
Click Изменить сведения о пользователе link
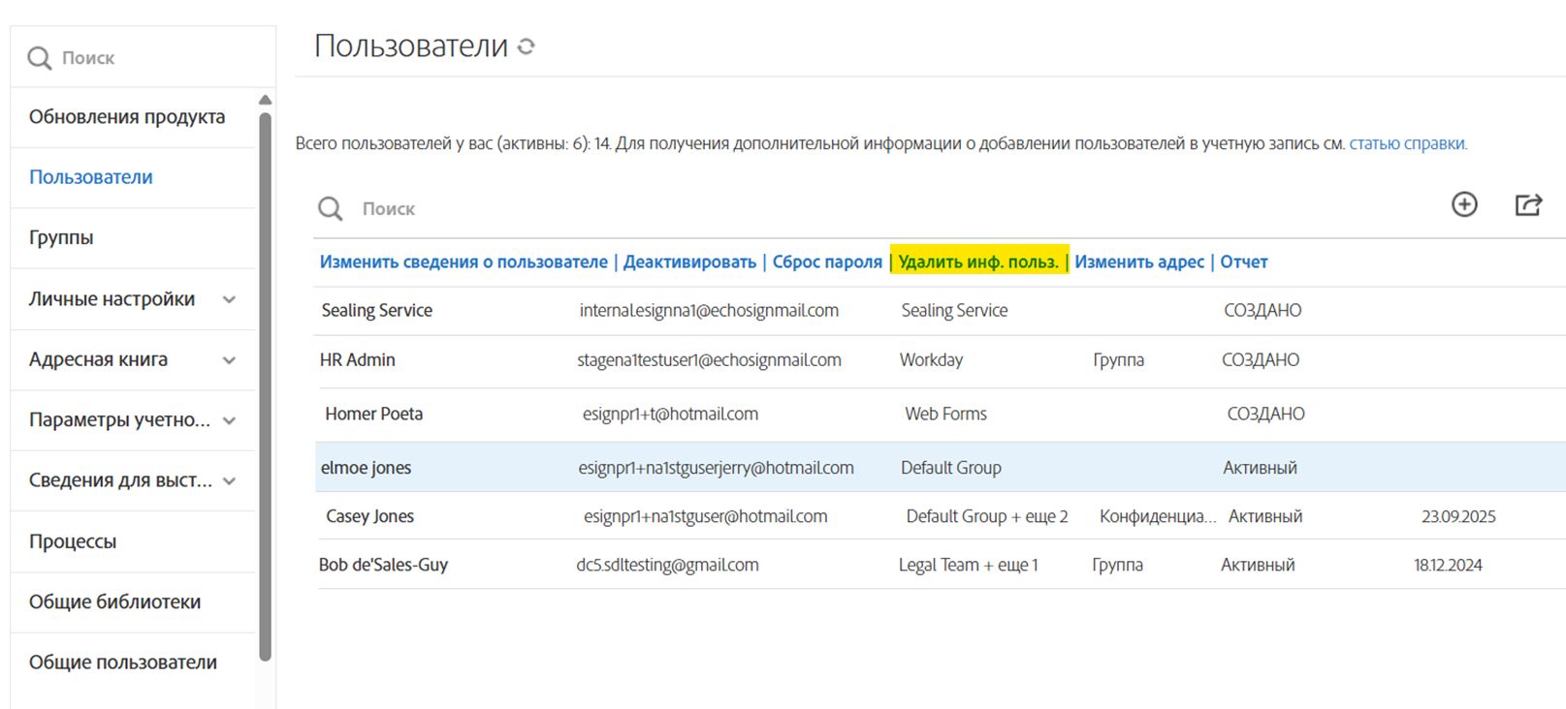click(463, 262)
